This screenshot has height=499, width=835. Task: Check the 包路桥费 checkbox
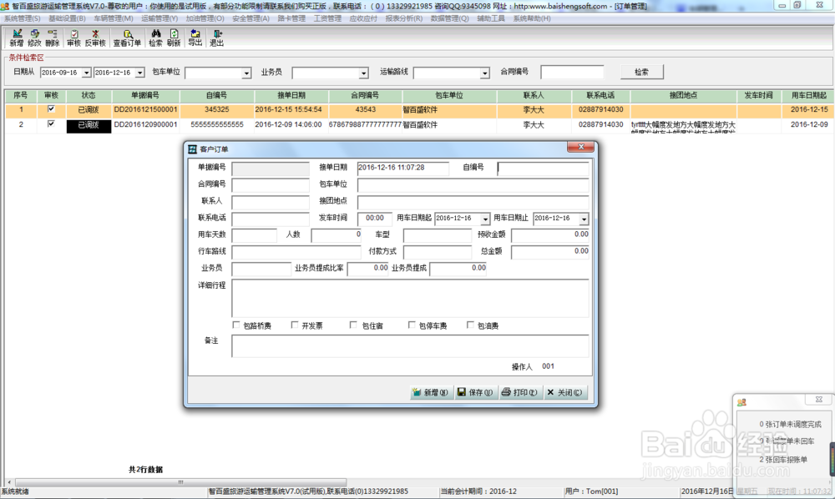click(x=236, y=325)
